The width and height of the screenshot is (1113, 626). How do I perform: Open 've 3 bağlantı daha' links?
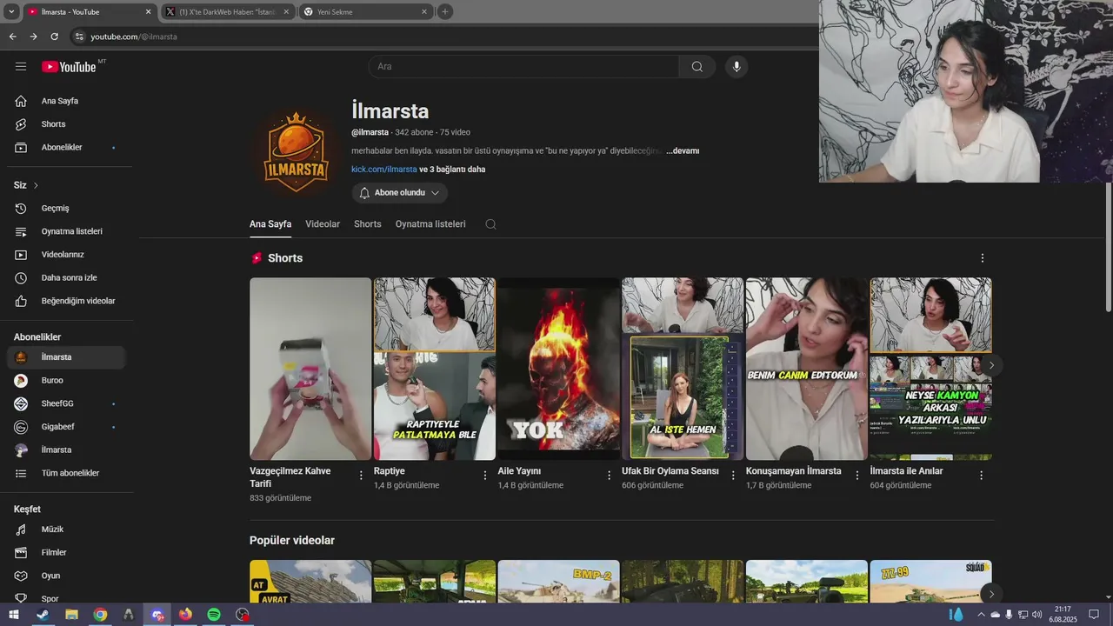tap(452, 170)
